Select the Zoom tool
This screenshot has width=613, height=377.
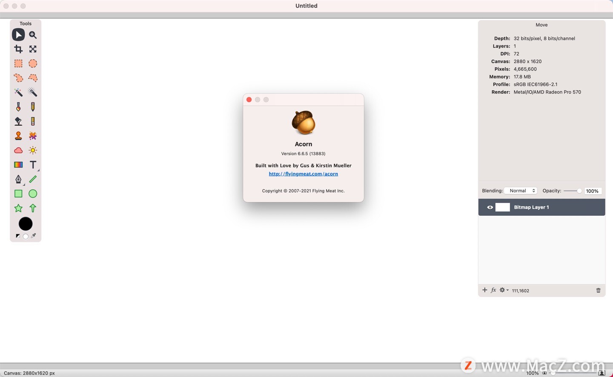[x=33, y=35]
